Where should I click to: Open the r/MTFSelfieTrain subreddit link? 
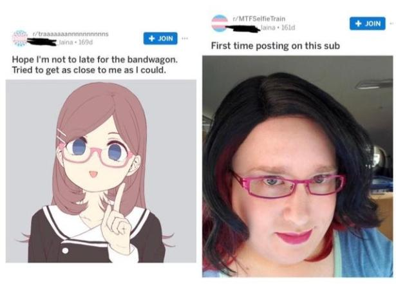click(259, 19)
